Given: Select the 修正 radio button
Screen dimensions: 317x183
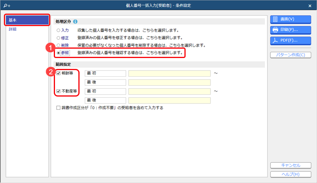Looking at the screenshot, I should click(58, 38).
